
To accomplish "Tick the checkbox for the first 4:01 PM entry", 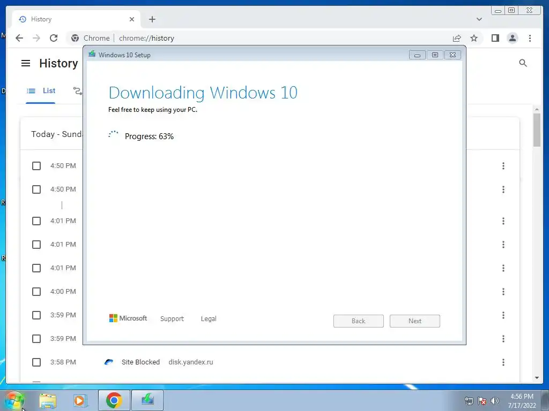I will point(36,221).
